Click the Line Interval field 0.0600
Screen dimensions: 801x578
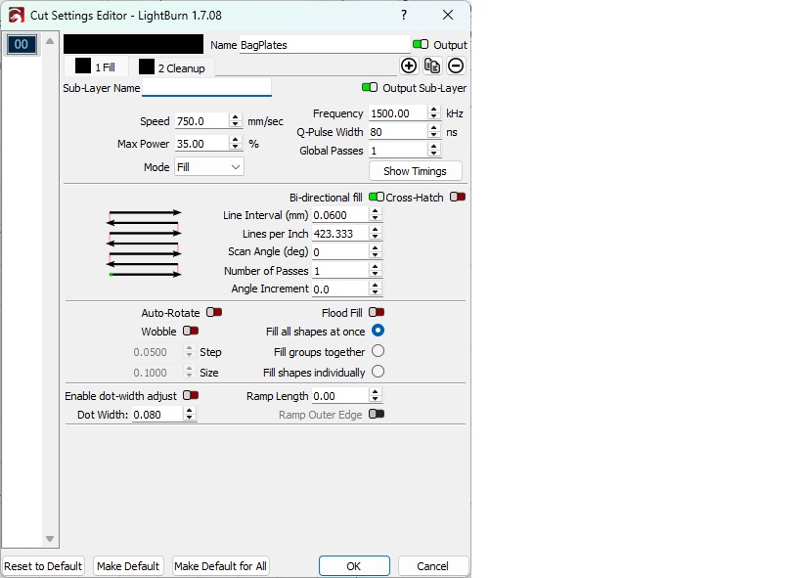click(340, 215)
